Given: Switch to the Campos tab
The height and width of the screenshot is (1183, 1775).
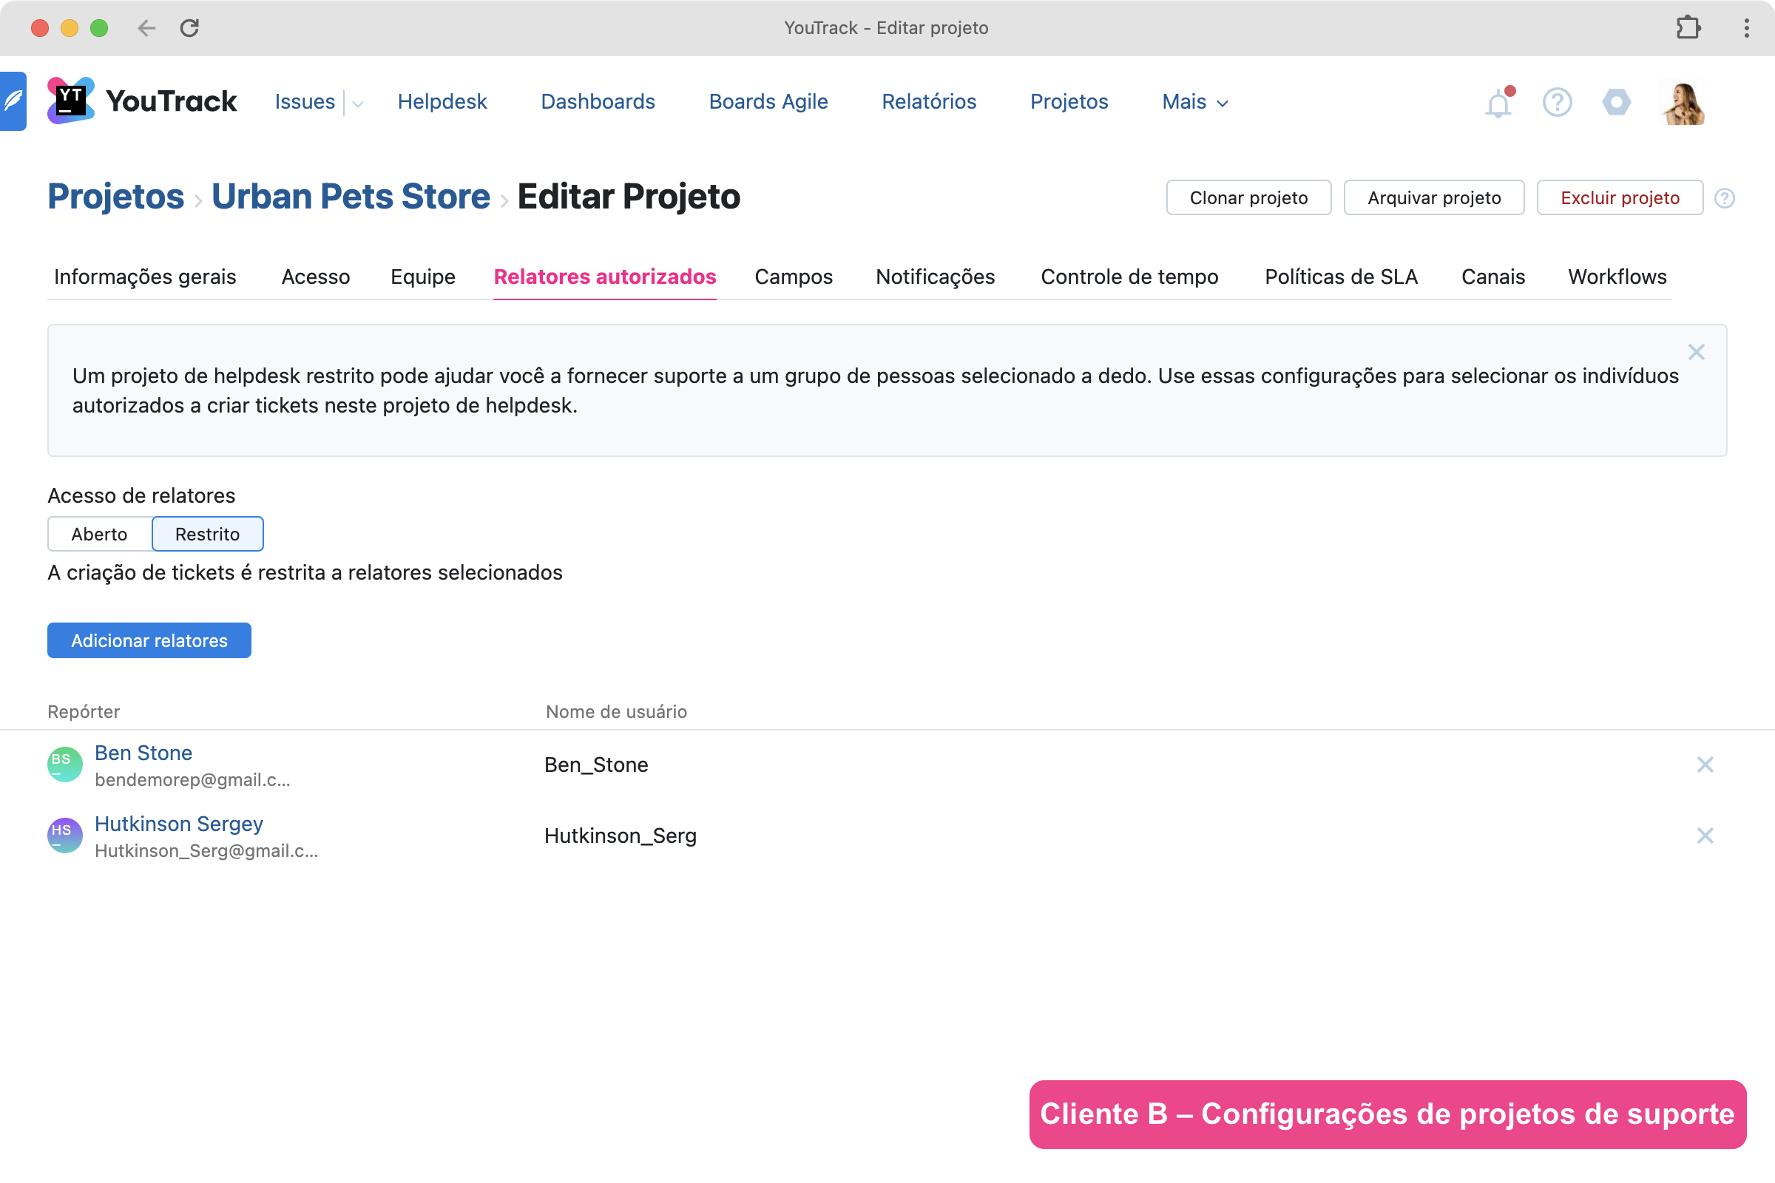Looking at the screenshot, I should [793, 277].
